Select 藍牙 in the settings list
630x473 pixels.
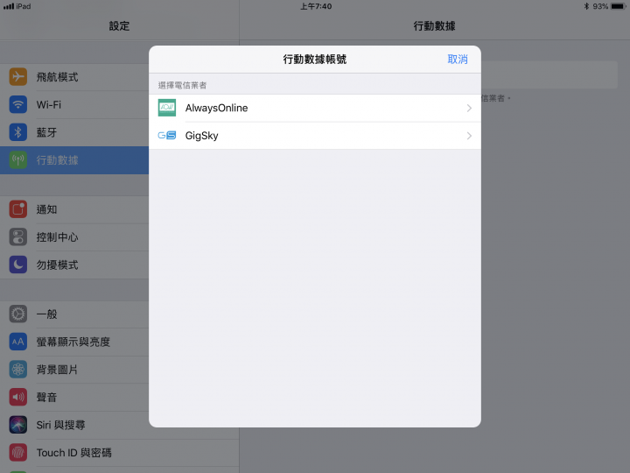pyautogui.click(x=74, y=132)
